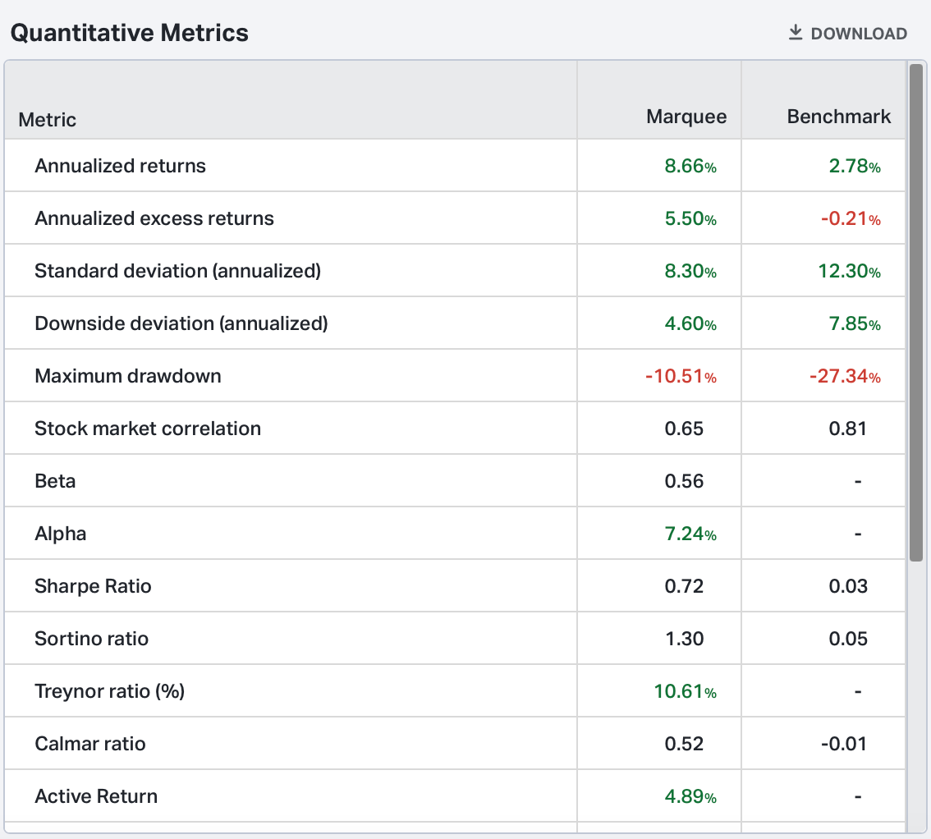Click Benchmark's -27.34% maximum drawdown value
The image size is (931, 839).
pos(844,377)
